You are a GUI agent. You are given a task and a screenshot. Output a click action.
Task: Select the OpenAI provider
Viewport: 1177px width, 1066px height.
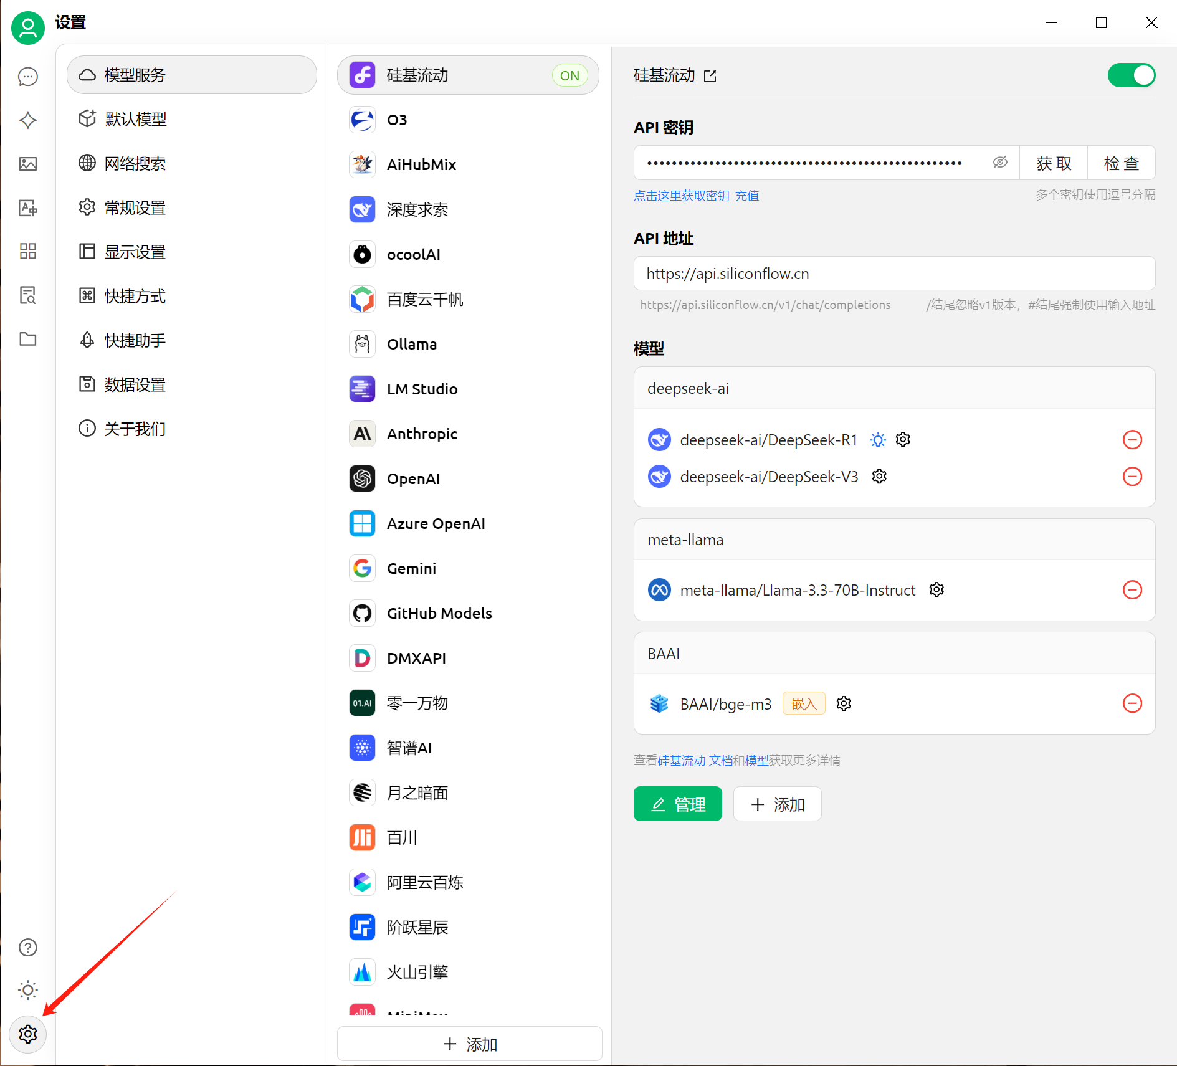(469, 478)
